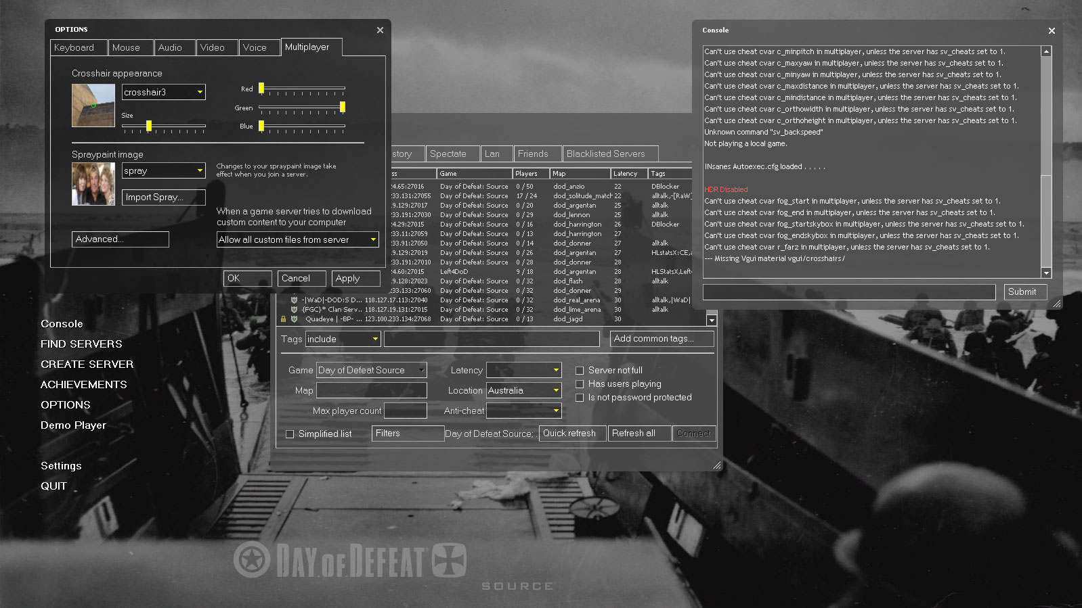The width and height of the screenshot is (1082, 608).
Task: Open the Allow all custom files dropdown
Action: click(x=372, y=239)
